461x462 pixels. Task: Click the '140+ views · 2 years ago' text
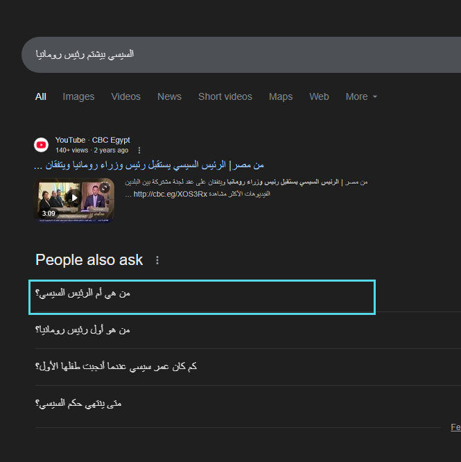92,151
